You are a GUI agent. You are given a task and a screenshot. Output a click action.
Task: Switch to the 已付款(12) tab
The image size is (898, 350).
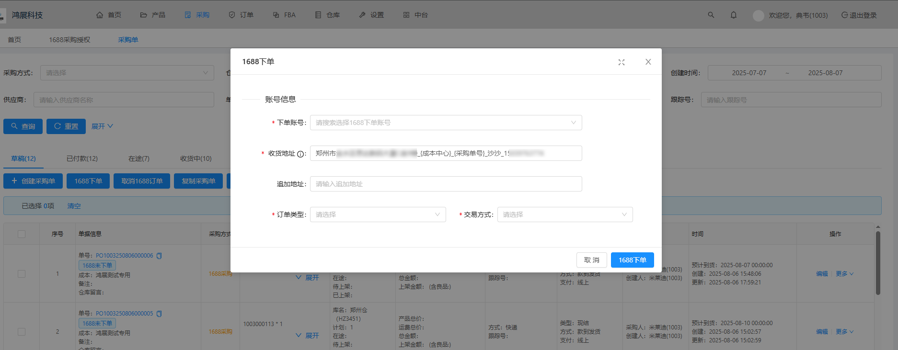82,158
